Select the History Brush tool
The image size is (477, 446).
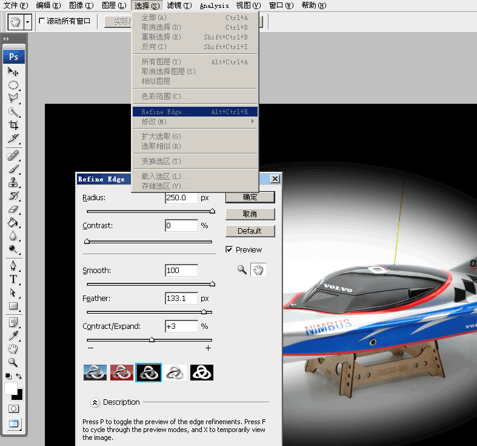(13, 195)
